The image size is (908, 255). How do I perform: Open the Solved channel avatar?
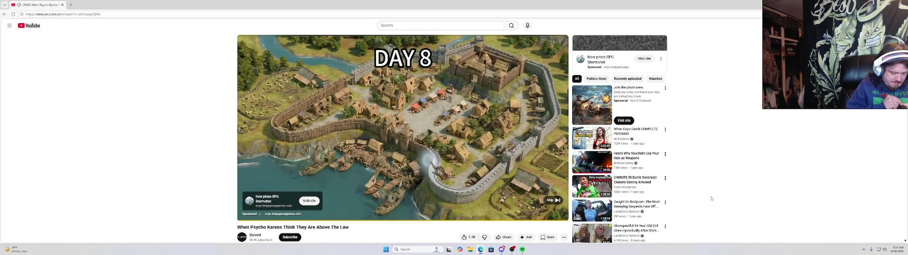click(x=242, y=237)
